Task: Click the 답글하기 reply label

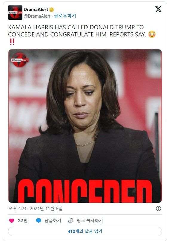Action: point(53,221)
